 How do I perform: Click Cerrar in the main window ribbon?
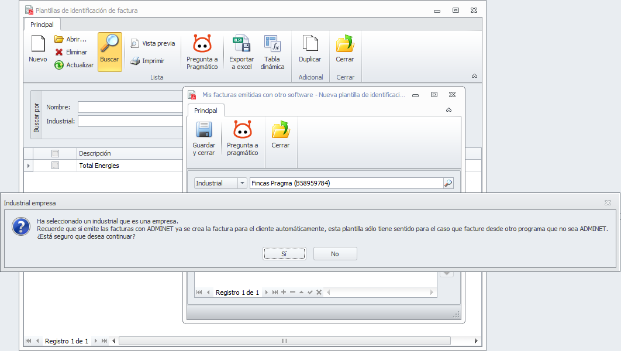(345, 49)
